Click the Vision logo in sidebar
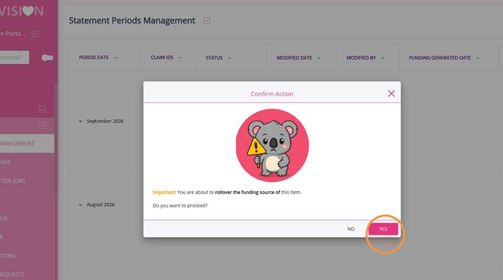The width and height of the screenshot is (503, 280). tap(22, 11)
